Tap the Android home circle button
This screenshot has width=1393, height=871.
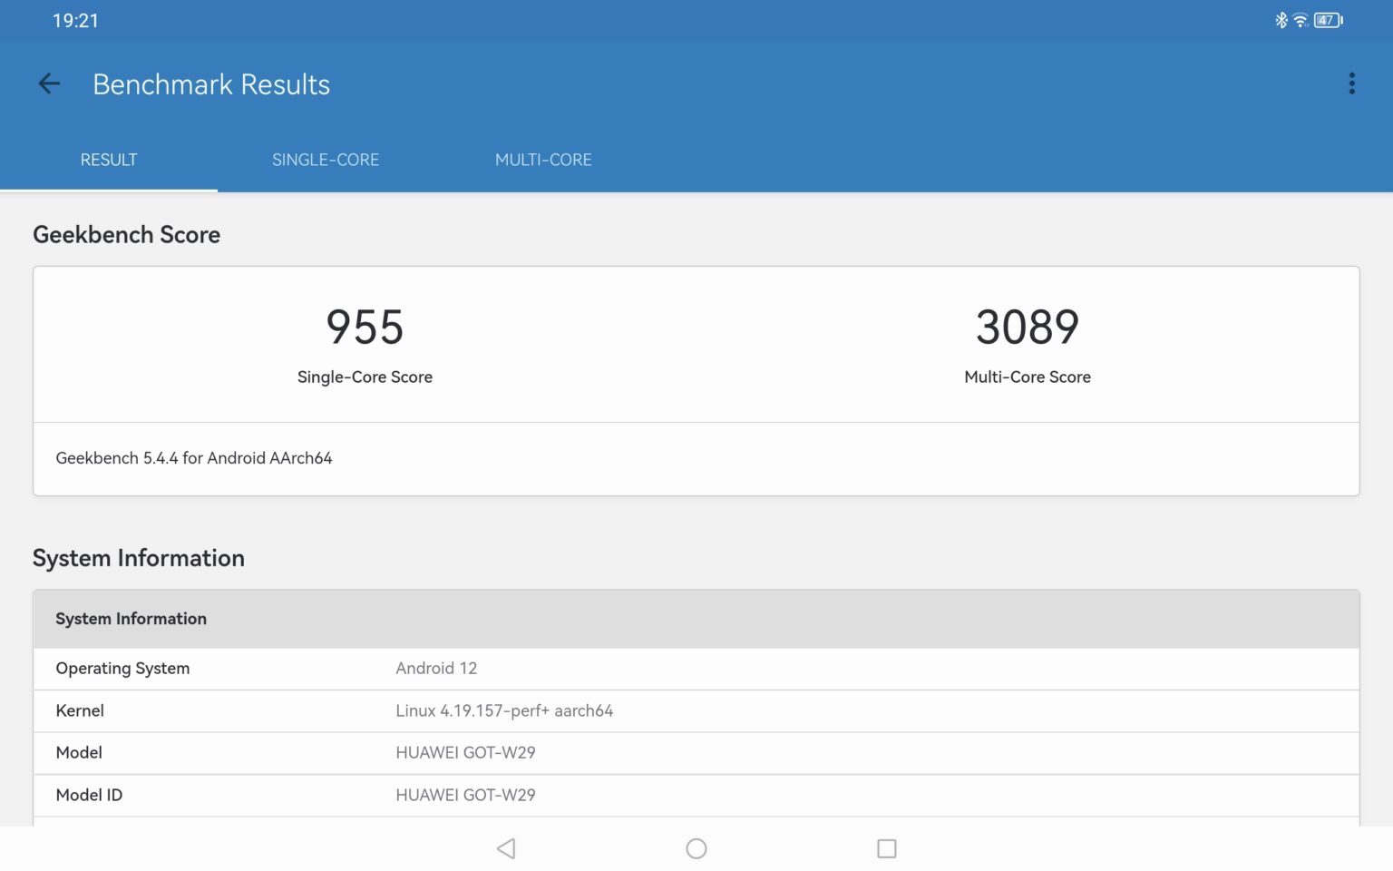(x=696, y=848)
